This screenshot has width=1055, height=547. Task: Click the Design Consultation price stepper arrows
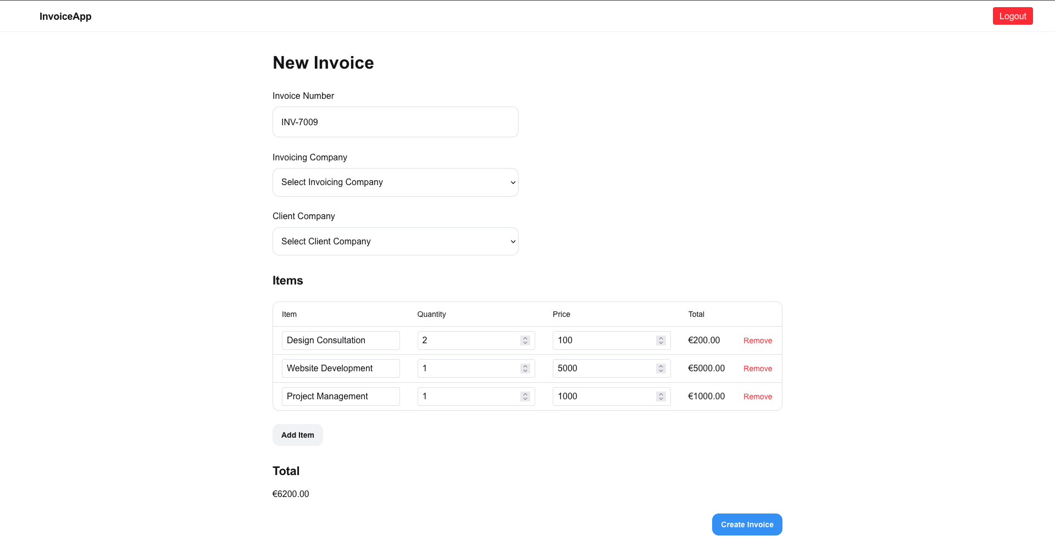point(661,341)
